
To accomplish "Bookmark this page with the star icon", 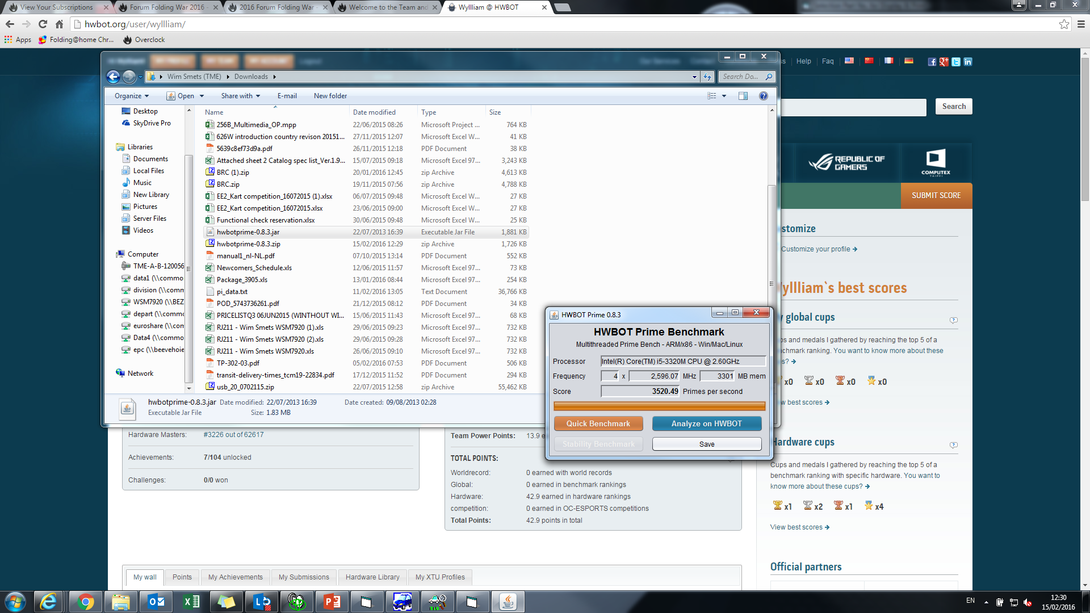I will point(1064,24).
